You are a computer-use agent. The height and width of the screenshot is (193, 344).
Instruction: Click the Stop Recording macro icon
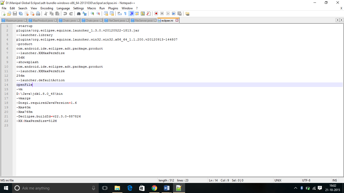162,14
